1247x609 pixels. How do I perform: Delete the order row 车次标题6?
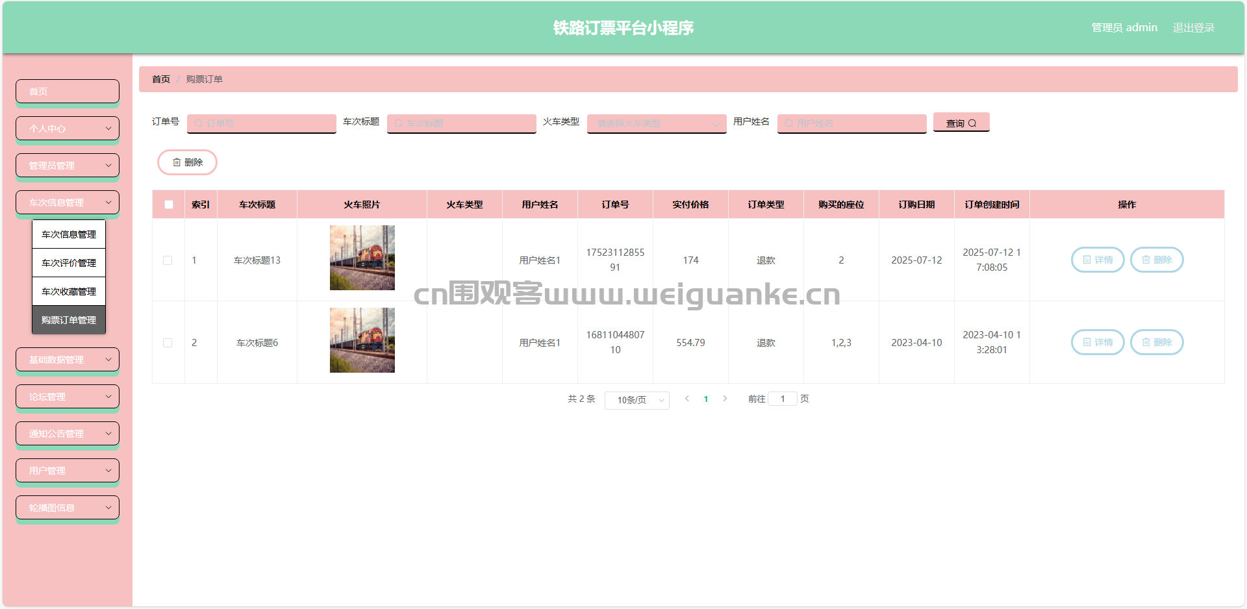point(1157,342)
